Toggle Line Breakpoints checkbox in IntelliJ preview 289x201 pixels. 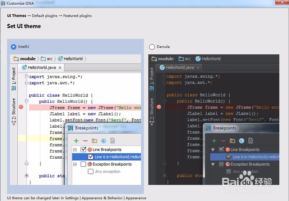pyautogui.click(x=83, y=149)
